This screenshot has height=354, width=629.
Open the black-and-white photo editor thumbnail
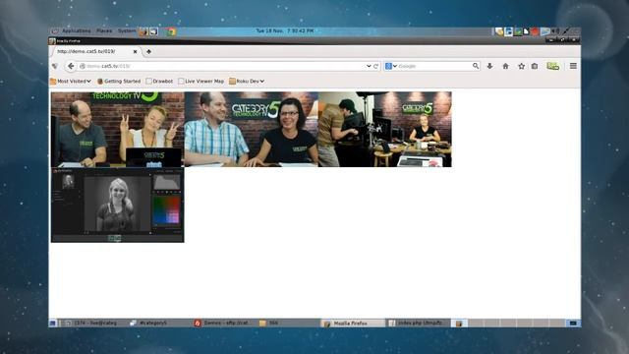pyautogui.click(x=118, y=206)
